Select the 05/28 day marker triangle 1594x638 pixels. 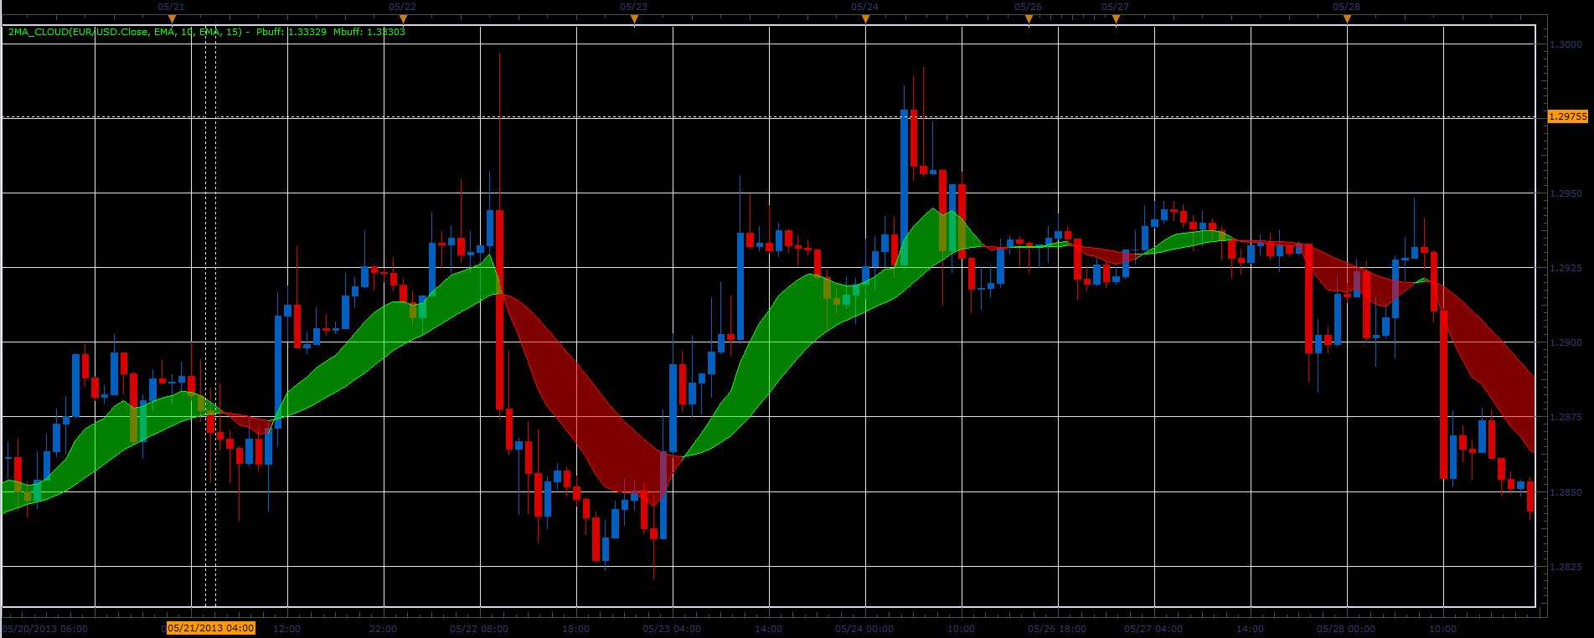click(1347, 18)
